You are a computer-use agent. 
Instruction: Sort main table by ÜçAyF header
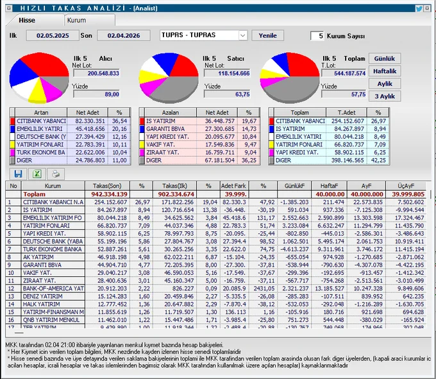tap(406, 186)
